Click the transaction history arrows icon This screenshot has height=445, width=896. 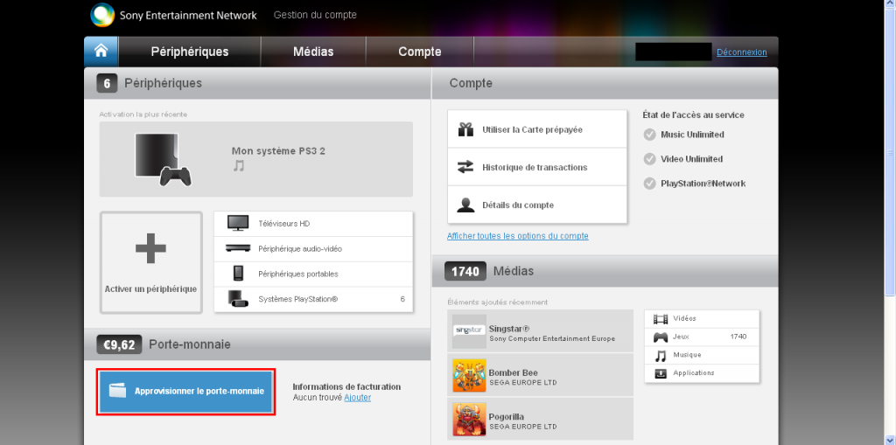point(465,167)
